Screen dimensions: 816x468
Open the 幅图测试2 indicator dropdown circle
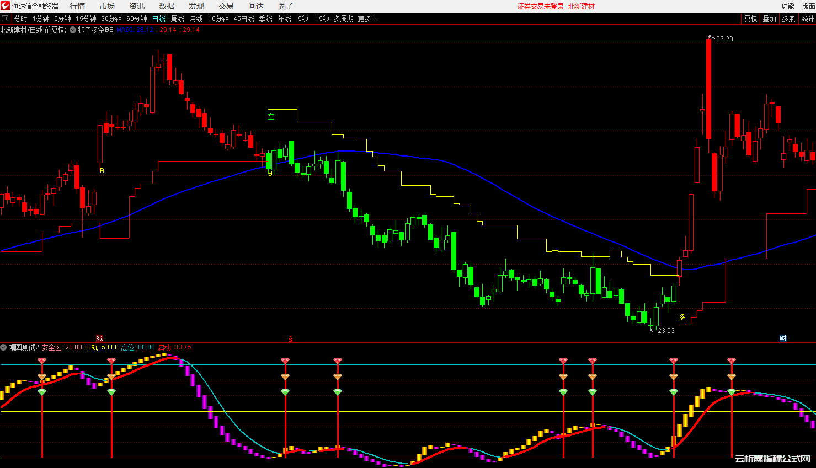[4, 347]
